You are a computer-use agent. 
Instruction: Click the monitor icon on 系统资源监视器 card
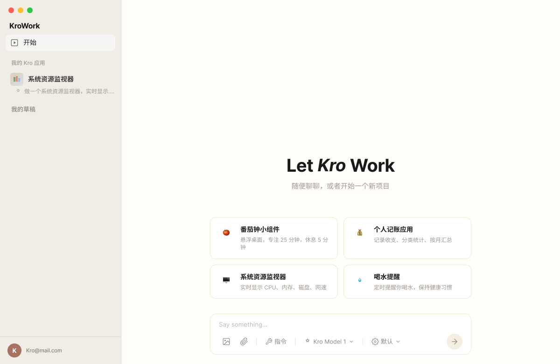pos(226,279)
